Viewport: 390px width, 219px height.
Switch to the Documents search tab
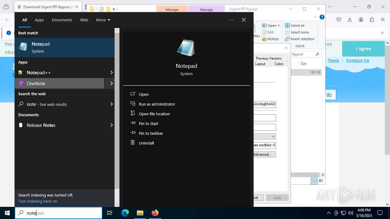point(62,20)
